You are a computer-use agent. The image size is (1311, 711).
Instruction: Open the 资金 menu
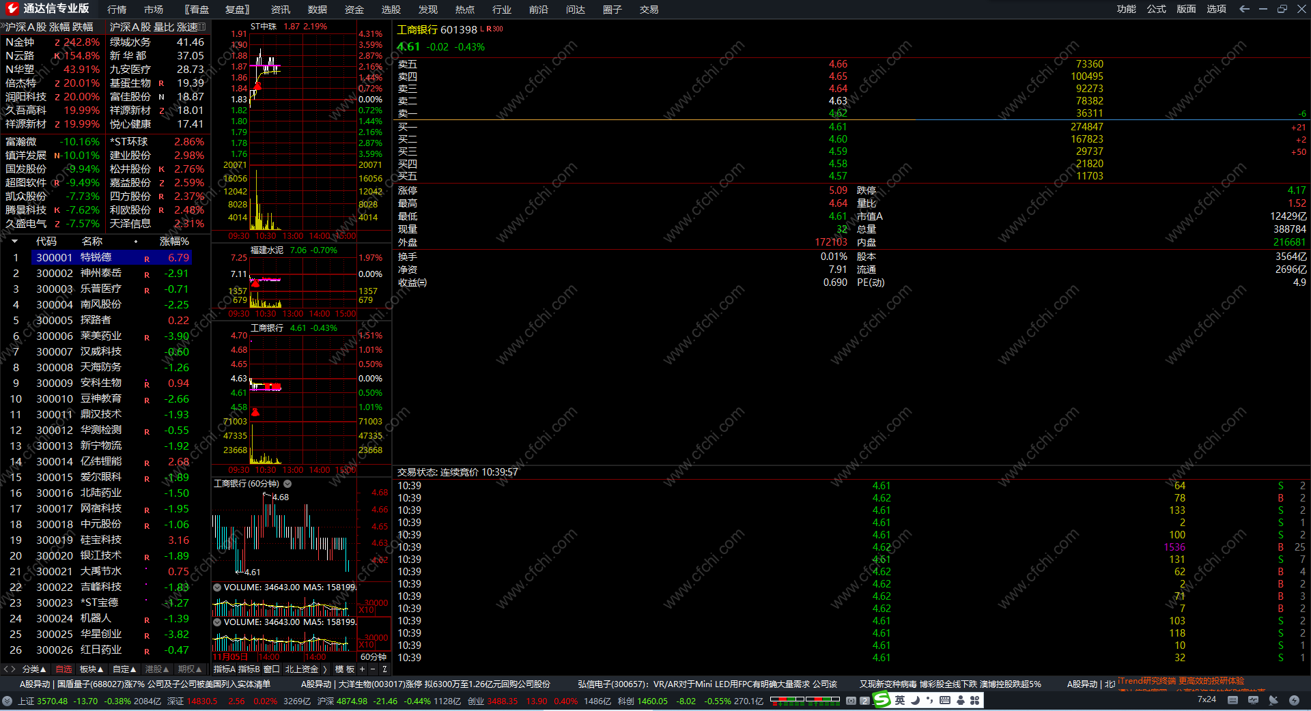[x=354, y=10]
